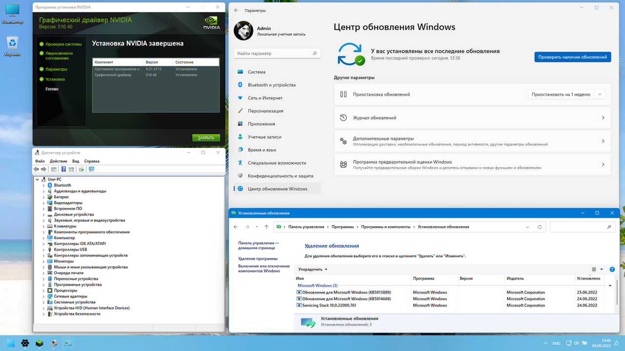Open Справка menu in Device Manager
The width and height of the screenshot is (625, 351).
pyautogui.click(x=92, y=161)
